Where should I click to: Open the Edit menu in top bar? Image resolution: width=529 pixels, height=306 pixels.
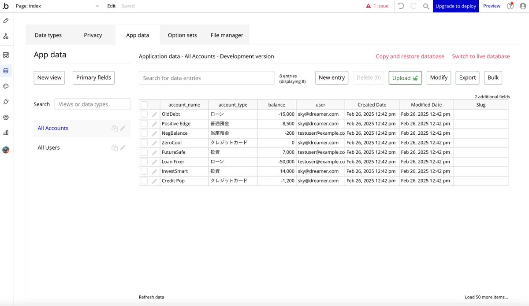tap(112, 6)
